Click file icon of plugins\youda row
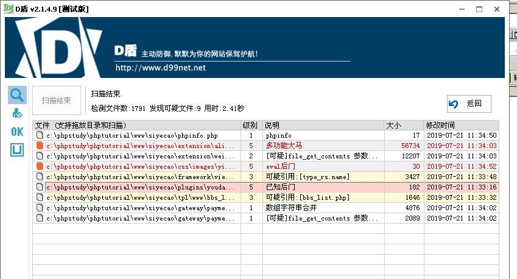Viewport: 517px width, 279px height. pos(40,187)
